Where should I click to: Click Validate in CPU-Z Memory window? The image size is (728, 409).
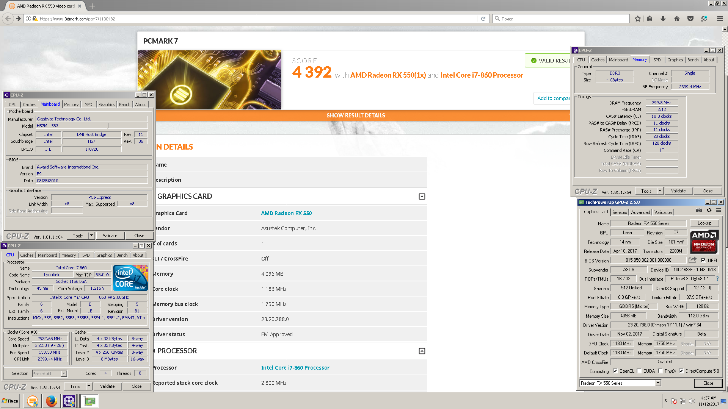click(678, 191)
